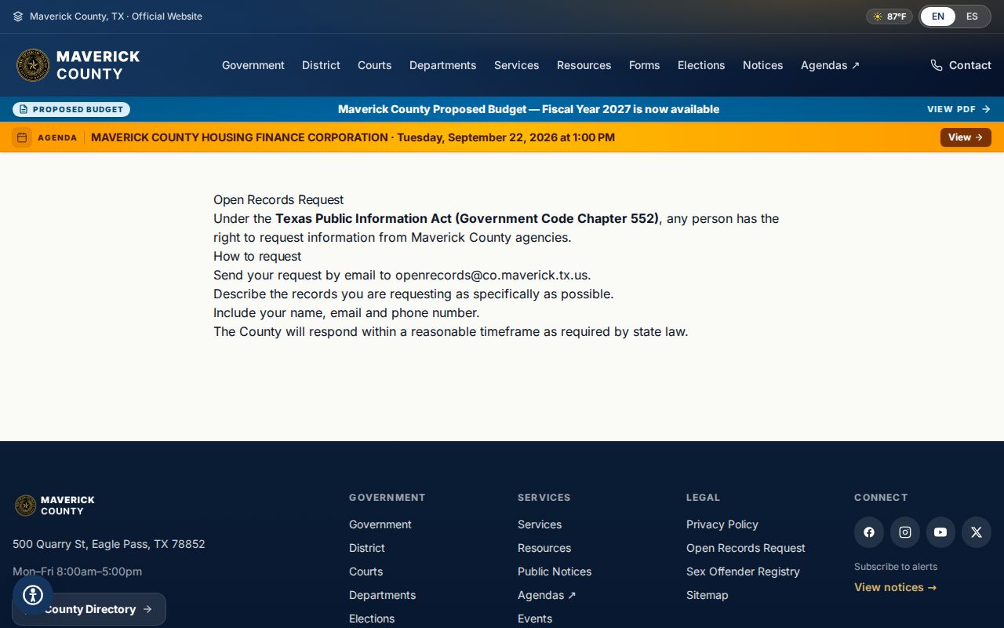Open footer Sex Offender Registry link
This screenshot has height=628, width=1004.
(743, 571)
